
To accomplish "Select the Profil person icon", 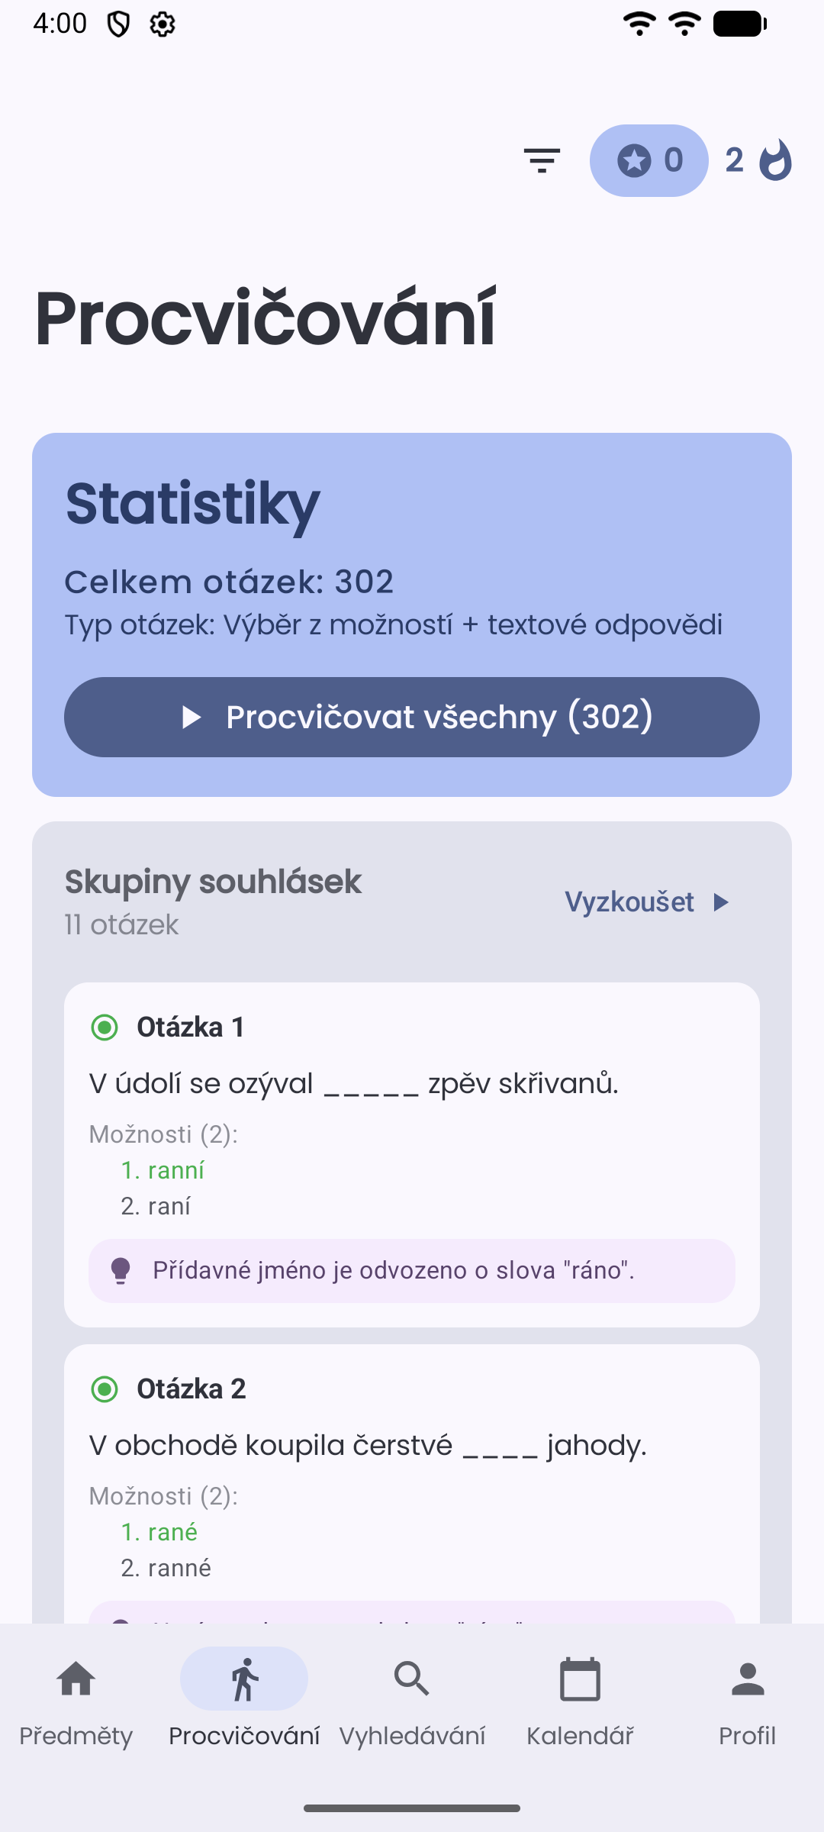I will click(746, 1679).
